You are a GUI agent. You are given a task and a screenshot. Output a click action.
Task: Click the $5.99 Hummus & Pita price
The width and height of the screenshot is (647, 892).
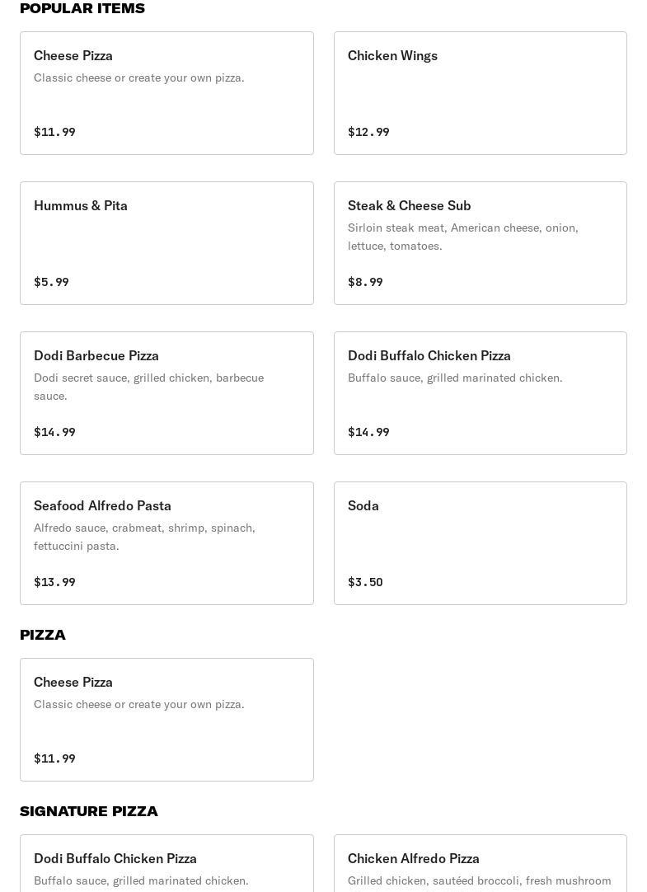51,282
